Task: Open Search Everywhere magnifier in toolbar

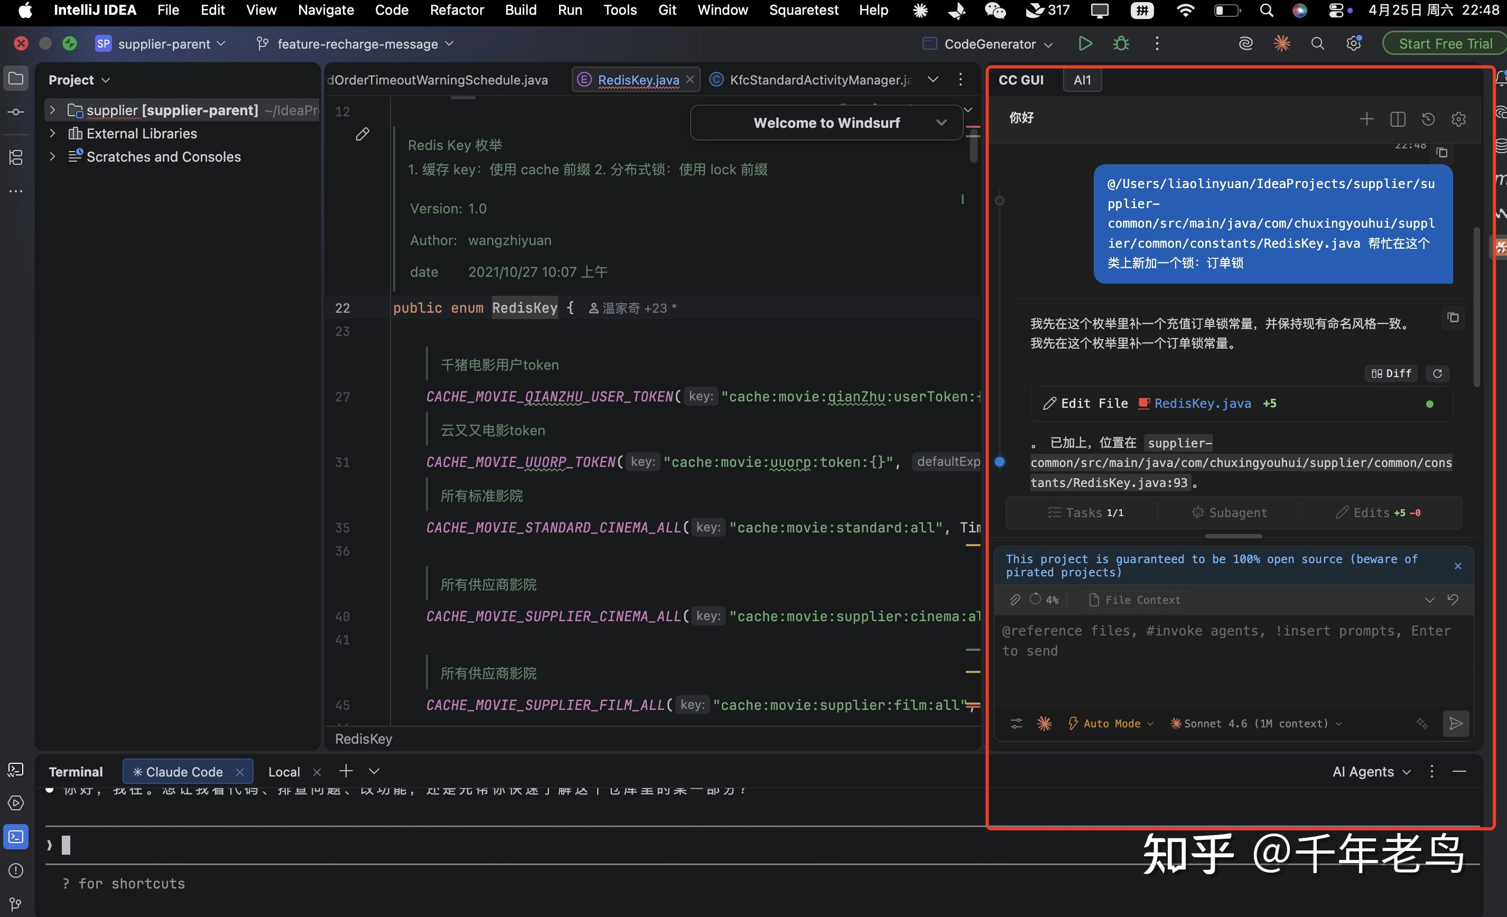Action: [1317, 43]
